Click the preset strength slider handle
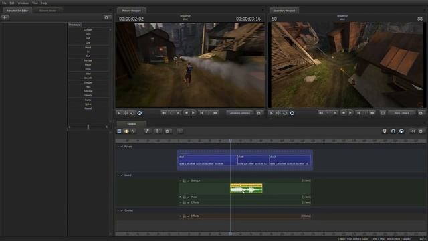This screenshot has height=241, width=428. tap(88, 127)
